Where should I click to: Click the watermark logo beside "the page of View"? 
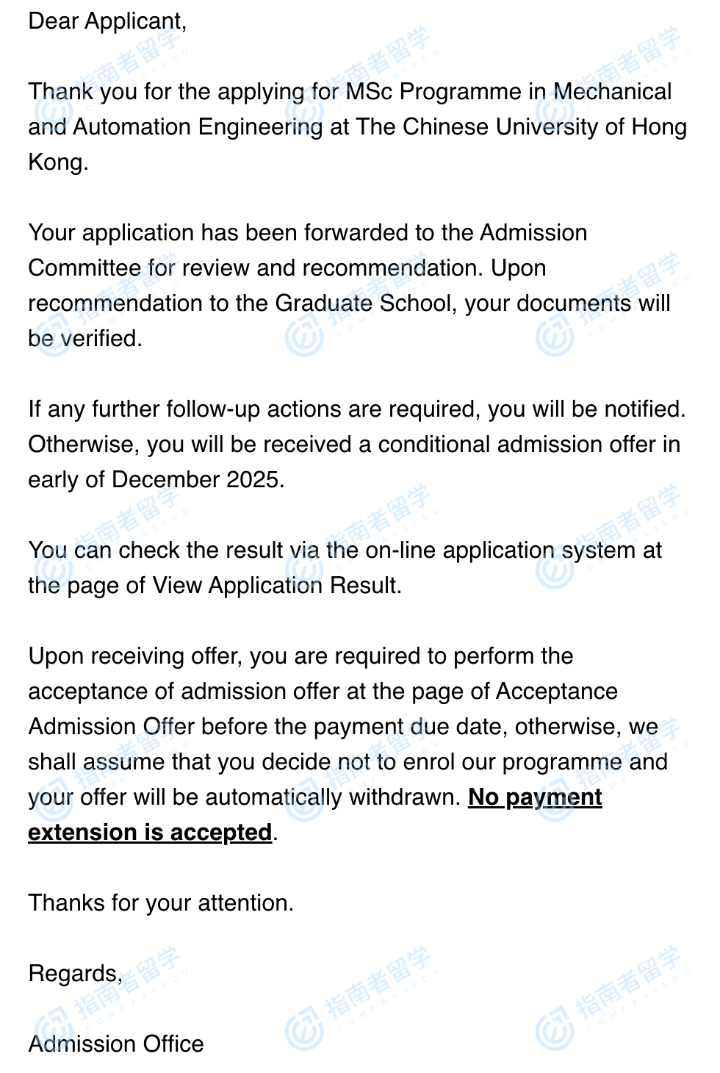tap(51, 570)
